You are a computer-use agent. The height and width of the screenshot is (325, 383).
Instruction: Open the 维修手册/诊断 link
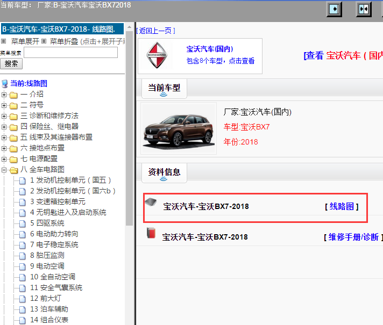point(353,237)
